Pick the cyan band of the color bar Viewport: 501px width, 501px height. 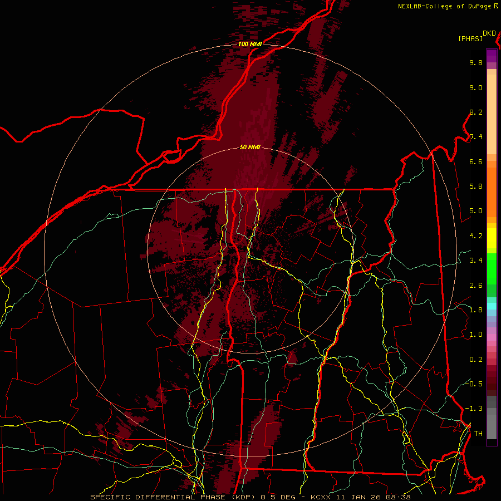coord(492,306)
